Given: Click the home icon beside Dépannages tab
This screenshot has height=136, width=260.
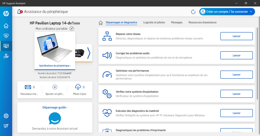Looking at the screenshot, I should coord(101,23).
